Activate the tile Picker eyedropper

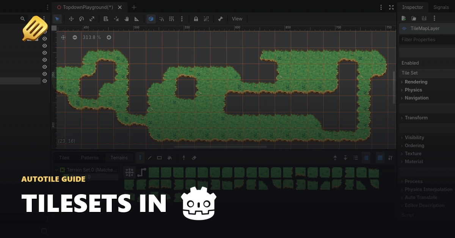point(184,158)
